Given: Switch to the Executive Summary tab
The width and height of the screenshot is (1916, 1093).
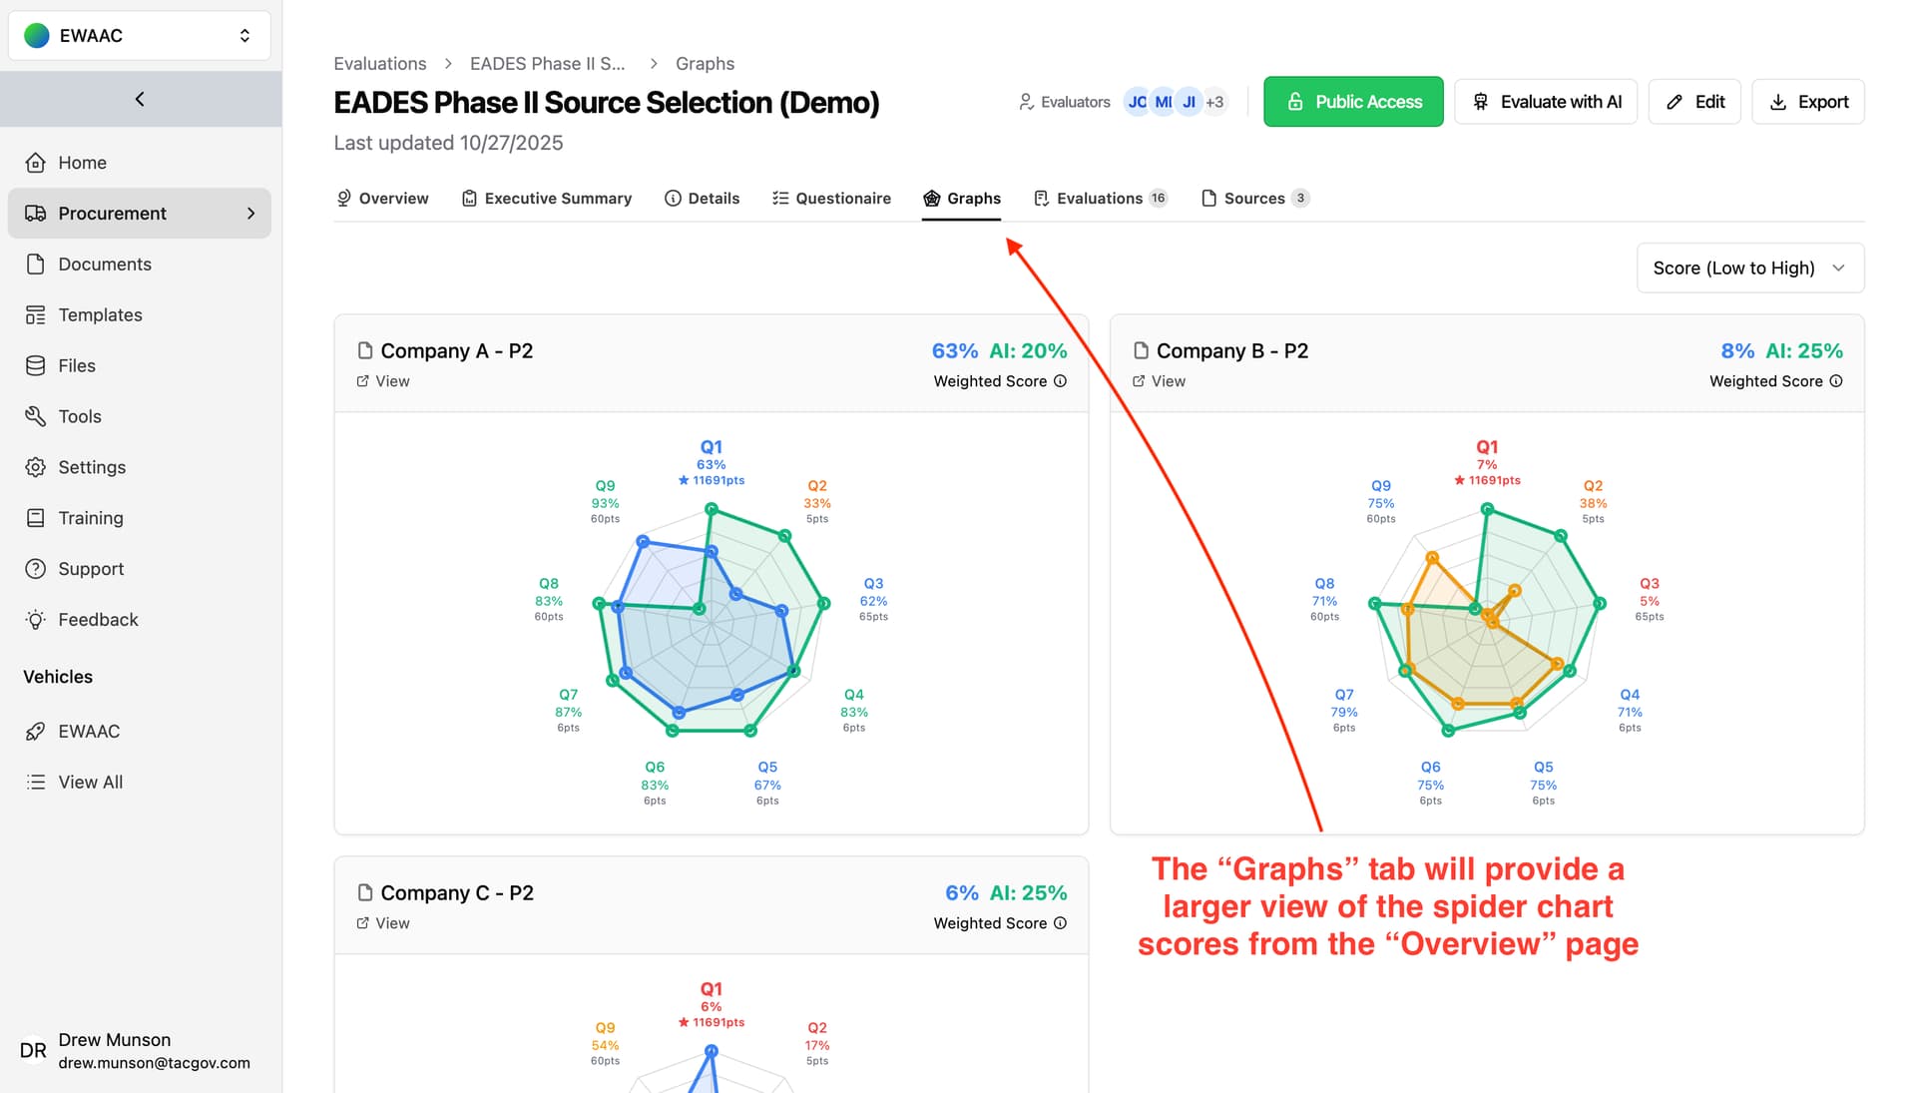Looking at the screenshot, I should pos(547,199).
